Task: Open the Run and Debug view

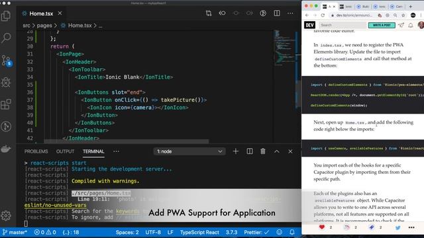Action: click(x=6, y=82)
